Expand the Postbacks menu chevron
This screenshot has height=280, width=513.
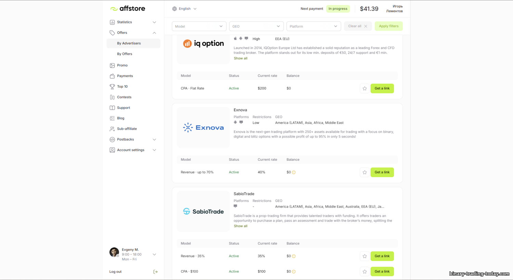154,139
